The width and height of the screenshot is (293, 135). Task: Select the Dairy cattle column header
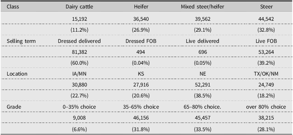click(79, 7)
